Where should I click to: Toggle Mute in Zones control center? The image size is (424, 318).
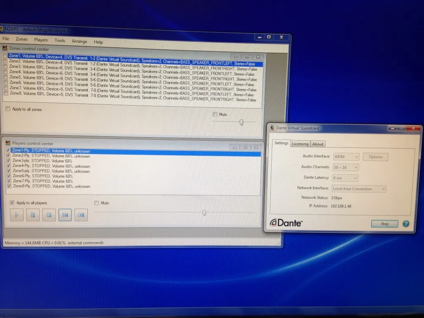click(215, 114)
